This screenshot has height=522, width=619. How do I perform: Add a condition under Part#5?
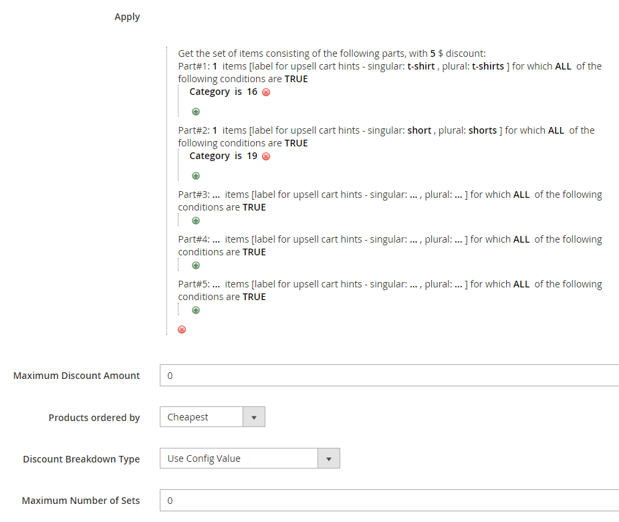196,310
